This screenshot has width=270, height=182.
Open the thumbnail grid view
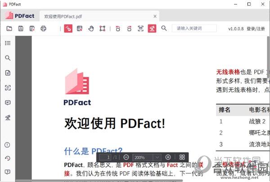(x=182, y=157)
